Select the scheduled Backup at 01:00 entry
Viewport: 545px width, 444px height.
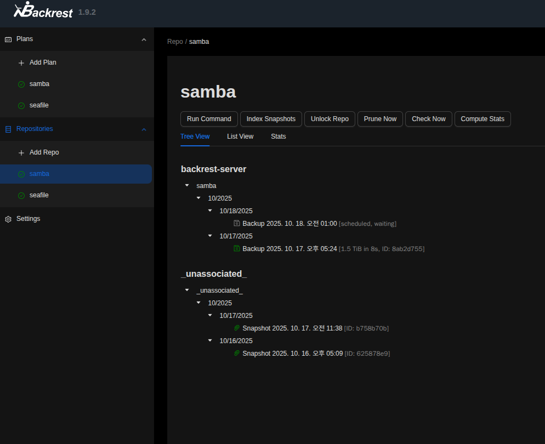pyautogui.click(x=289, y=224)
